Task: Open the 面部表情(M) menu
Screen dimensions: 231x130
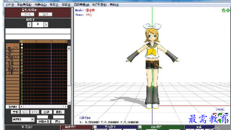Action: click(x=82, y=5)
